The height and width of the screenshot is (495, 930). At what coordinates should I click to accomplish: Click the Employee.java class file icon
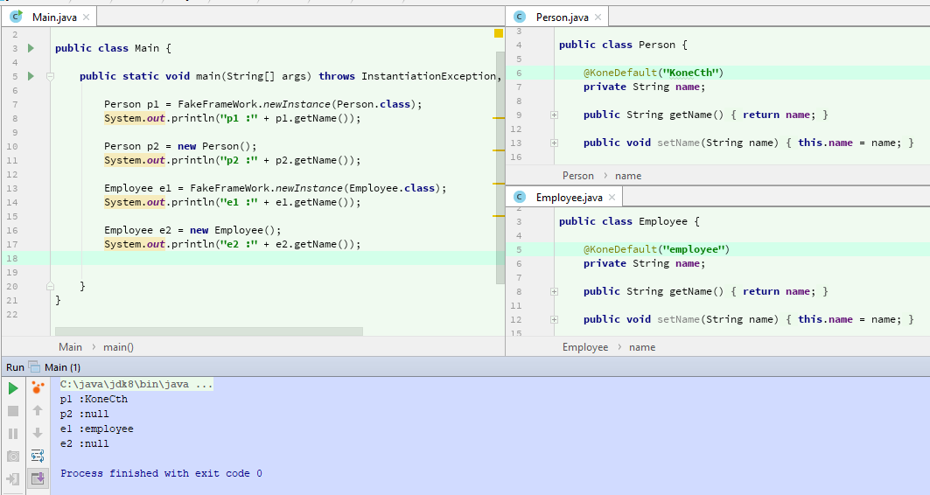click(520, 197)
